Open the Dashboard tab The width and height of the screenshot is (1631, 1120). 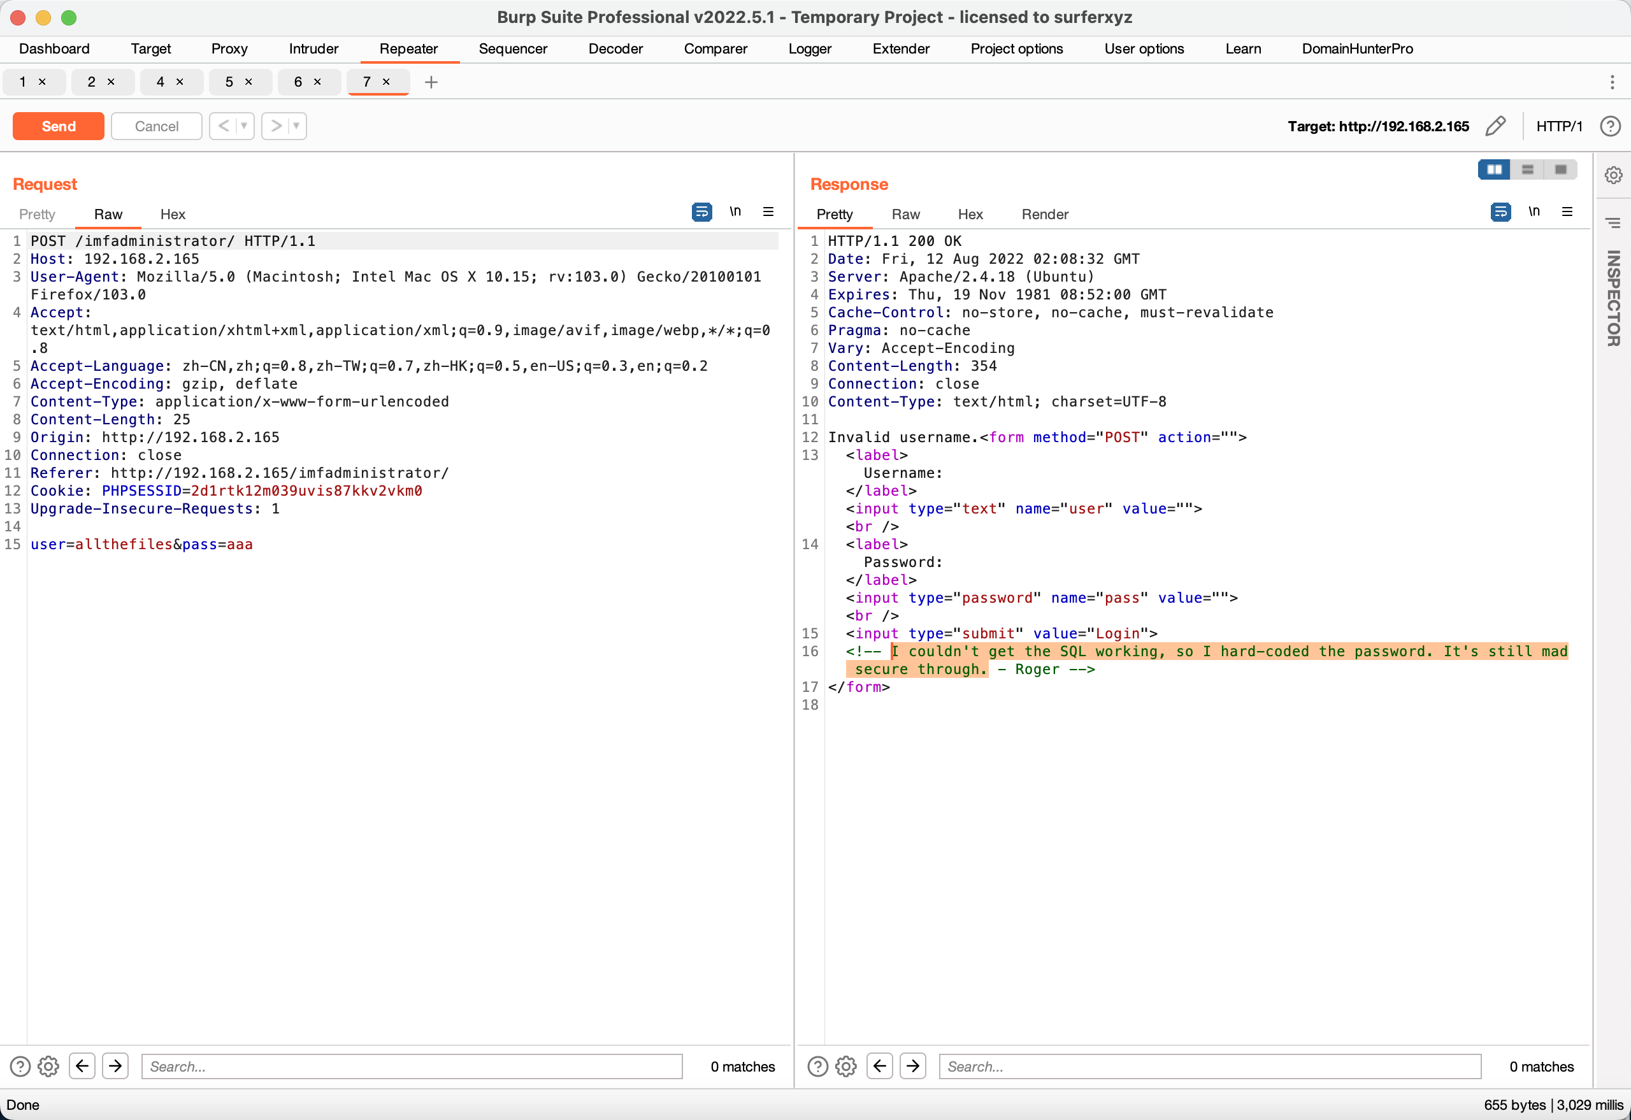click(x=54, y=49)
